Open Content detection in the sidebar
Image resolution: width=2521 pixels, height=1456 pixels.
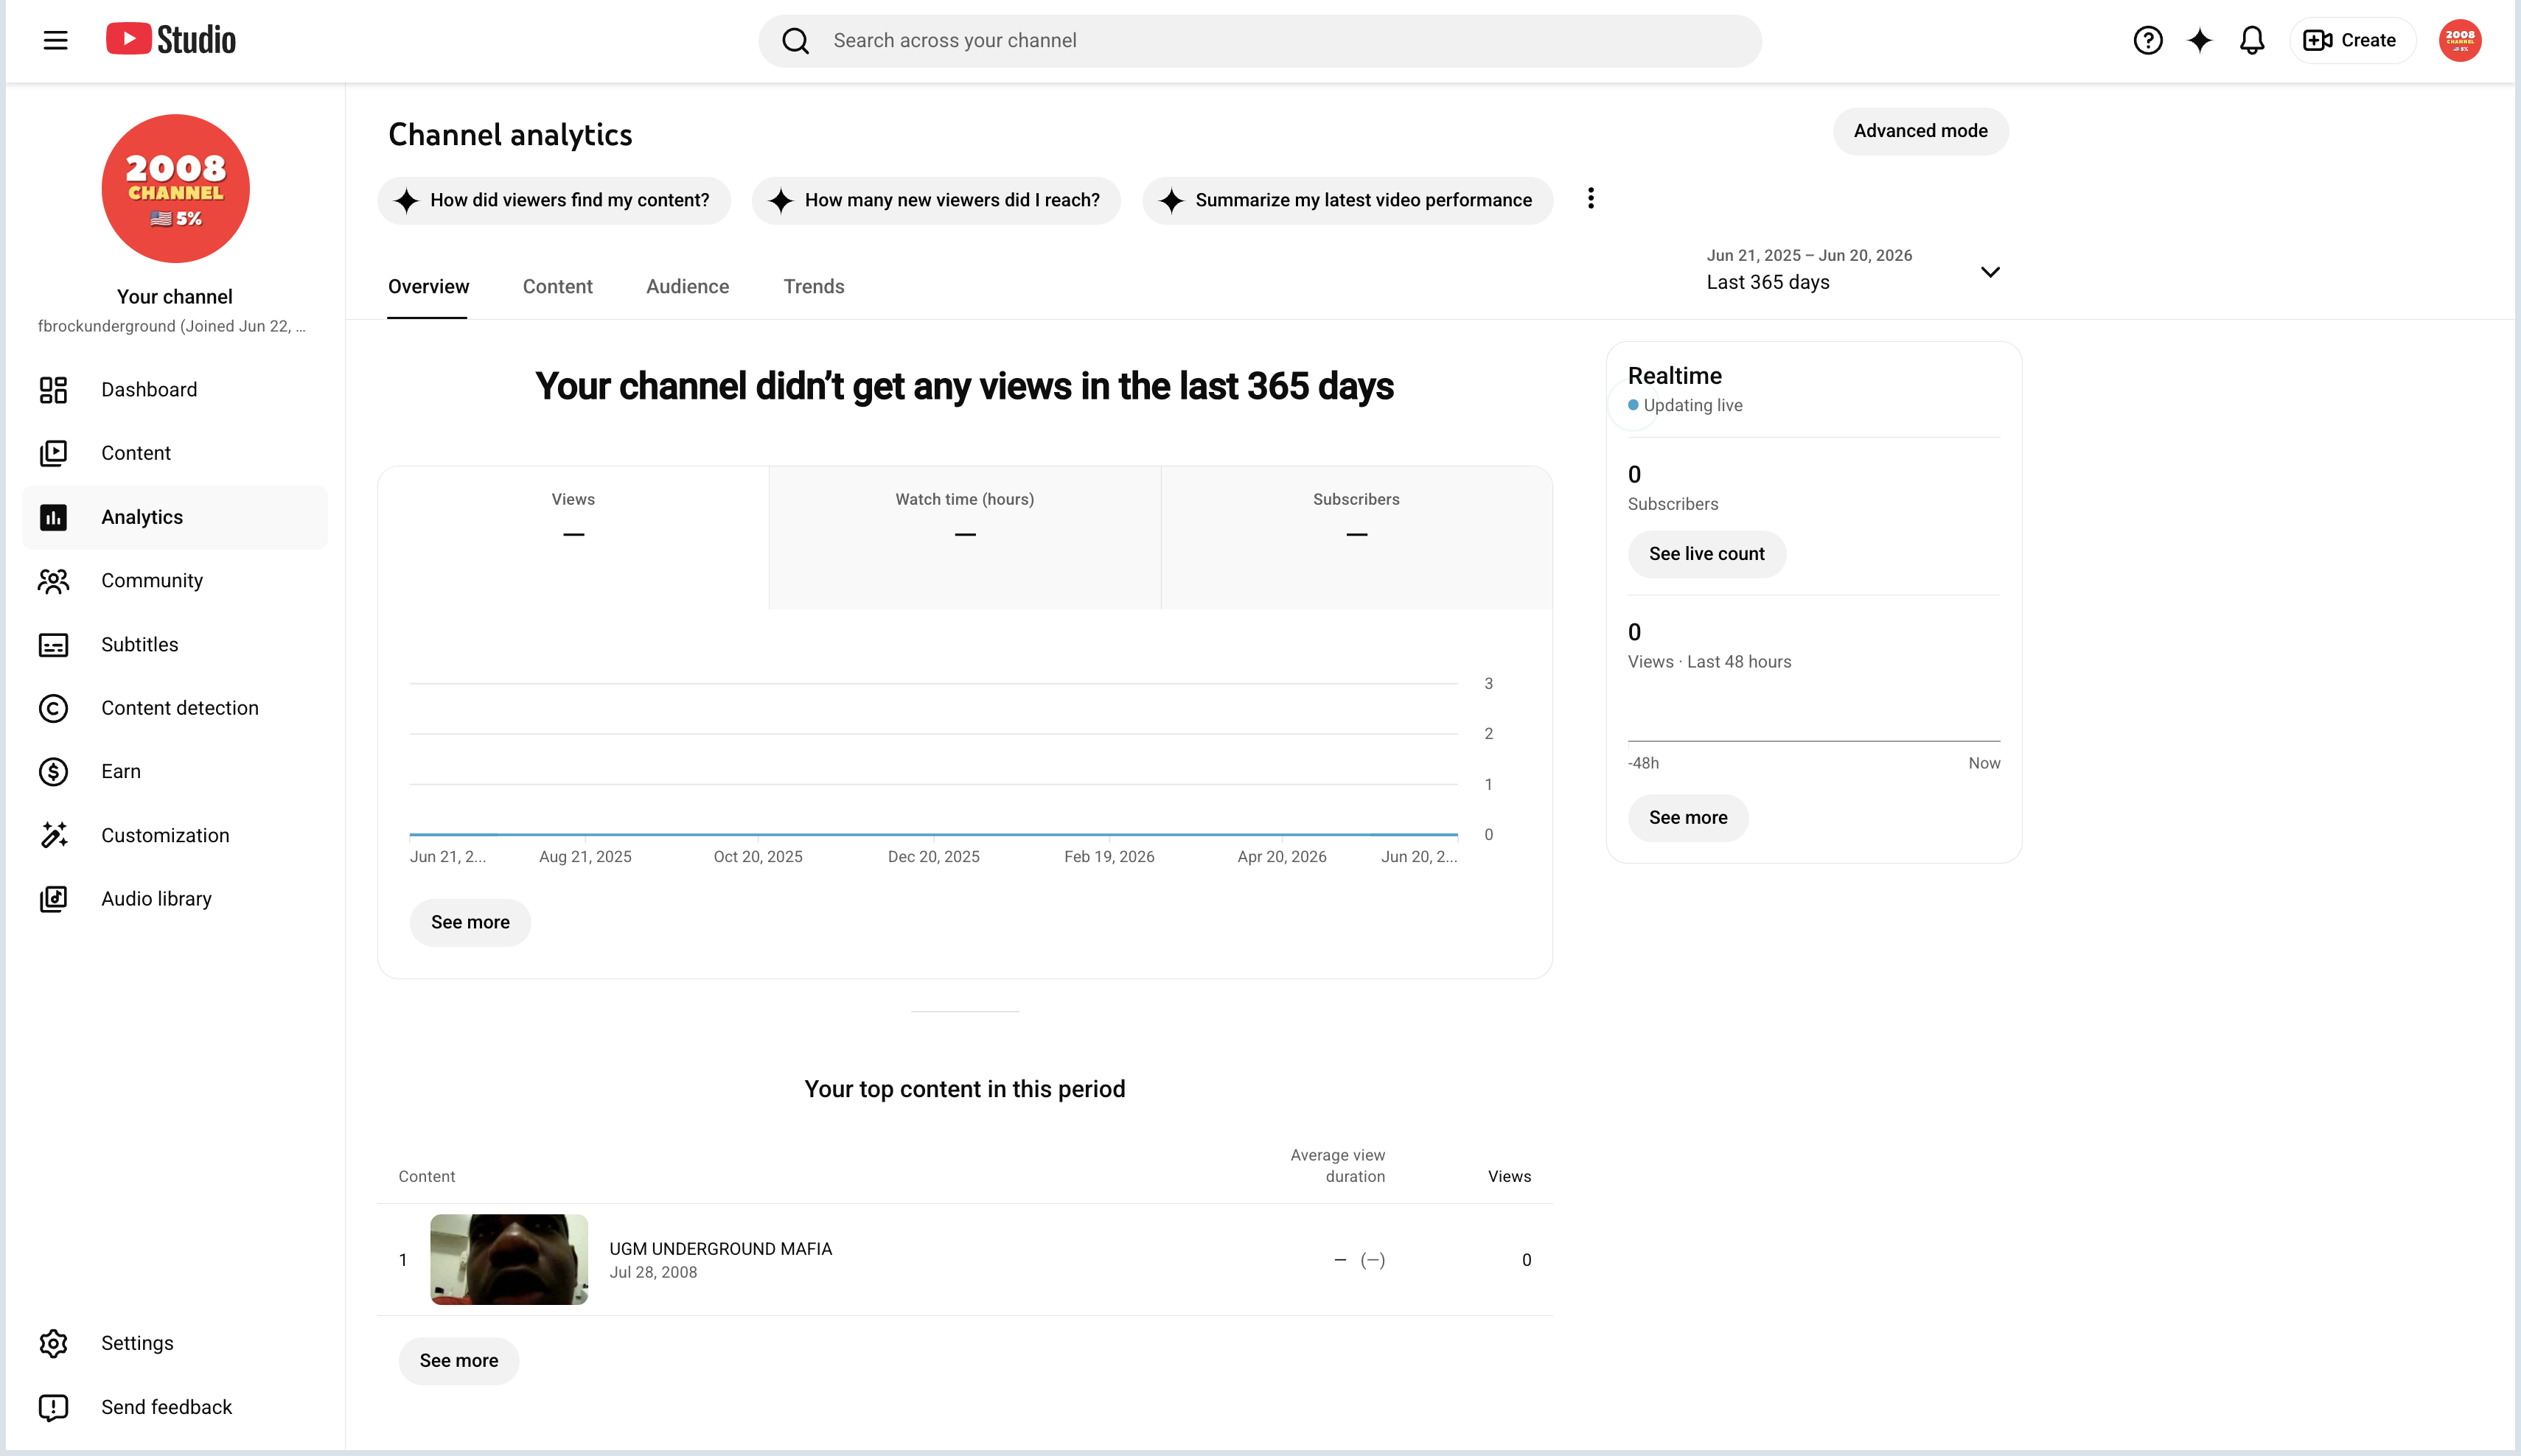175,708
